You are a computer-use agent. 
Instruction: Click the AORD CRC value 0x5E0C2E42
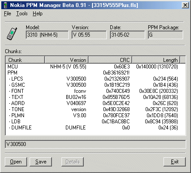pos(116,103)
